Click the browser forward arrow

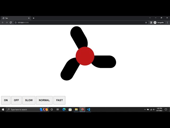pos(7,22)
